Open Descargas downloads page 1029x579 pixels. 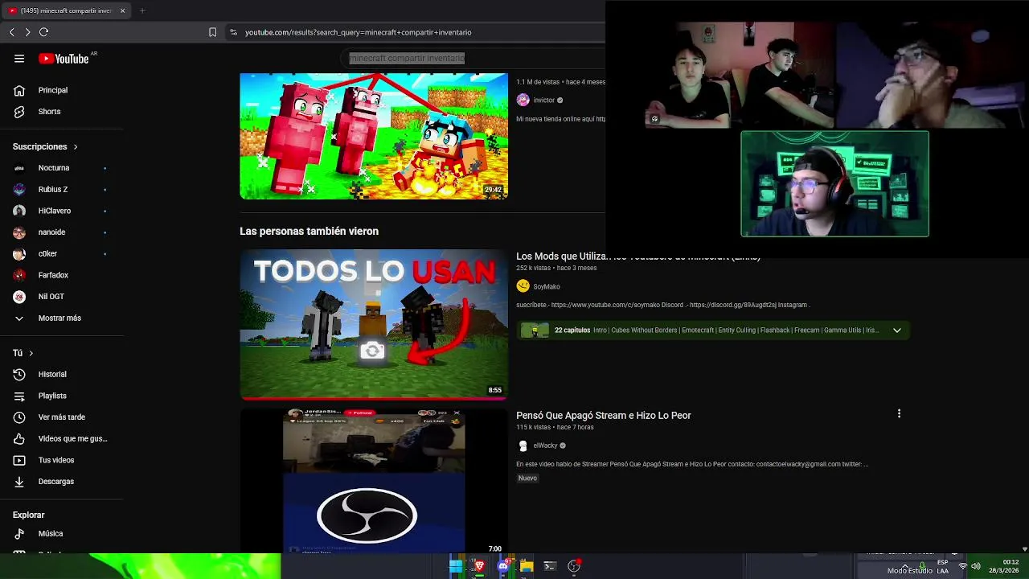(x=56, y=482)
